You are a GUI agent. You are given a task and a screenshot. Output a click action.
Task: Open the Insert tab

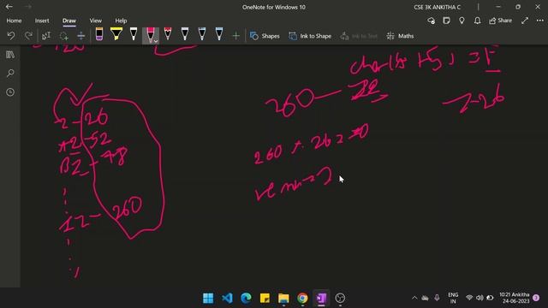pyautogui.click(x=42, y=21)
